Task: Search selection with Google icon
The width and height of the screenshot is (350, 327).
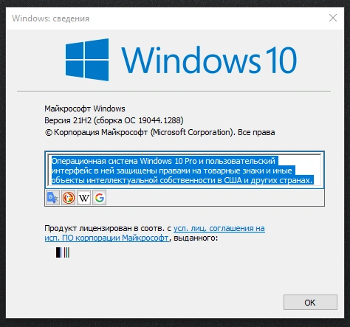Action: (x=99, y=198)
